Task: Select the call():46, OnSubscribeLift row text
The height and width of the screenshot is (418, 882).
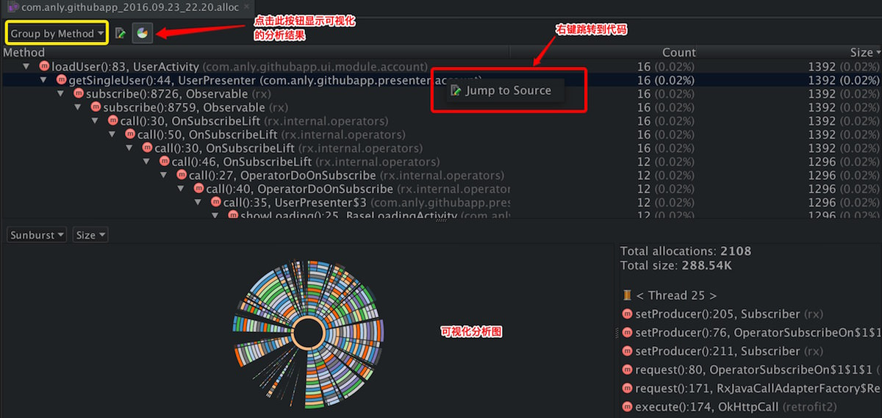Action: coord(306,162)
